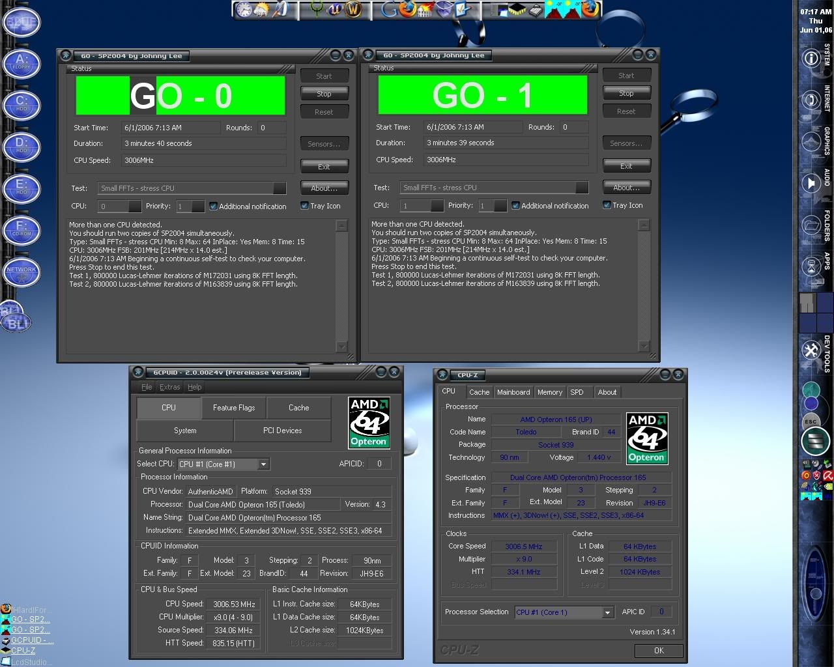Click System button in GCPUID
This screenshot has width=834, height=667.
185,431
